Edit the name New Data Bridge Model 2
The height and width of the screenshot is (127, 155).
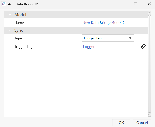pos(104,23)
